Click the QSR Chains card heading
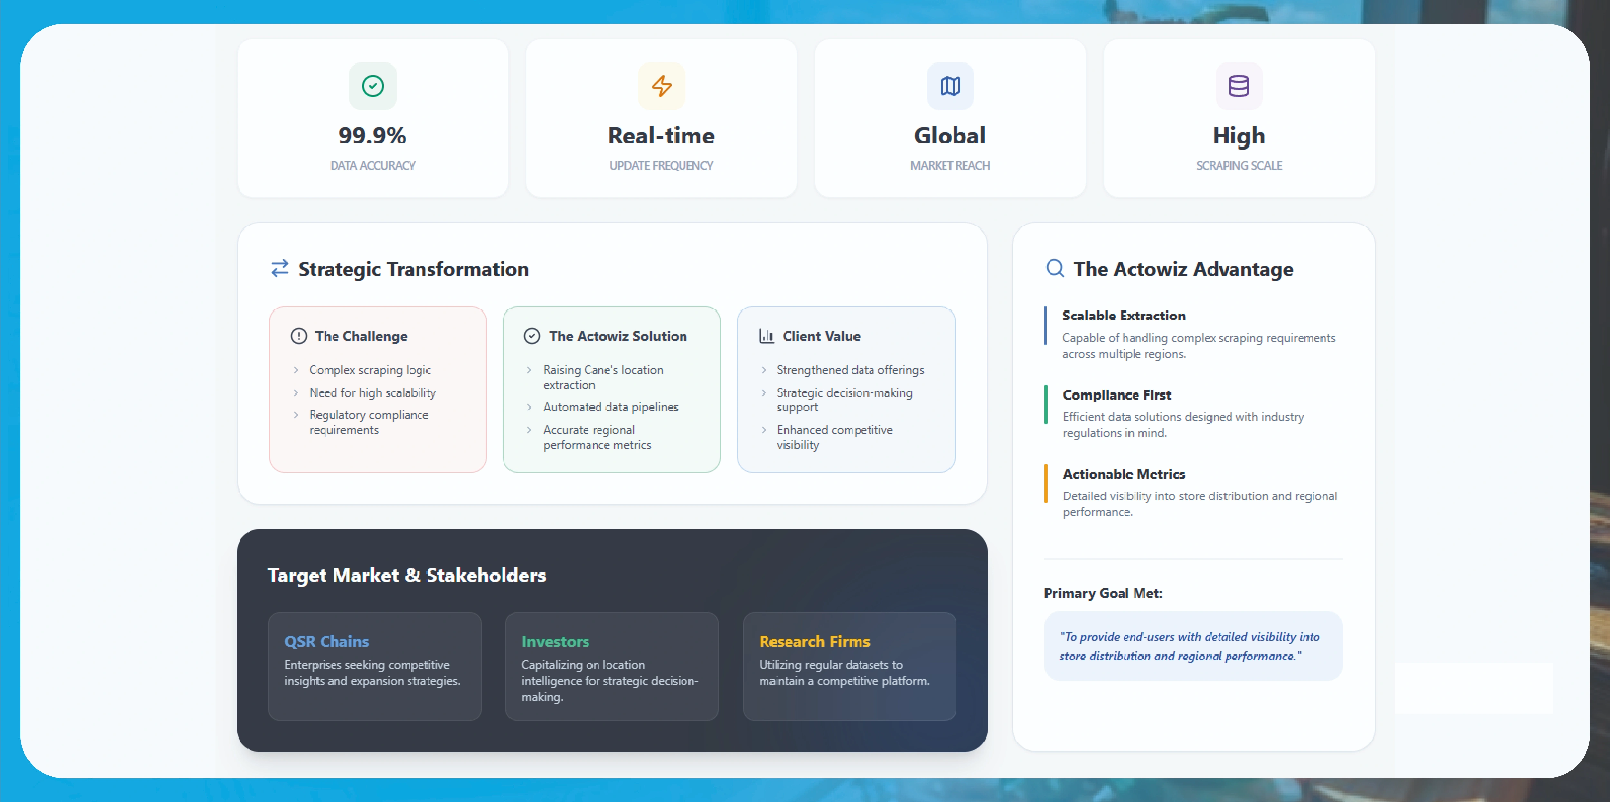This screenshot has width=1610, height=802. 326,641
